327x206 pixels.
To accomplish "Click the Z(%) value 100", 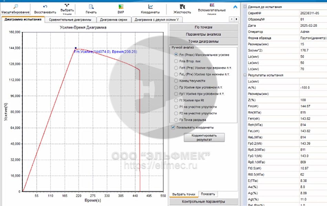I will click(x=303, y=100).
